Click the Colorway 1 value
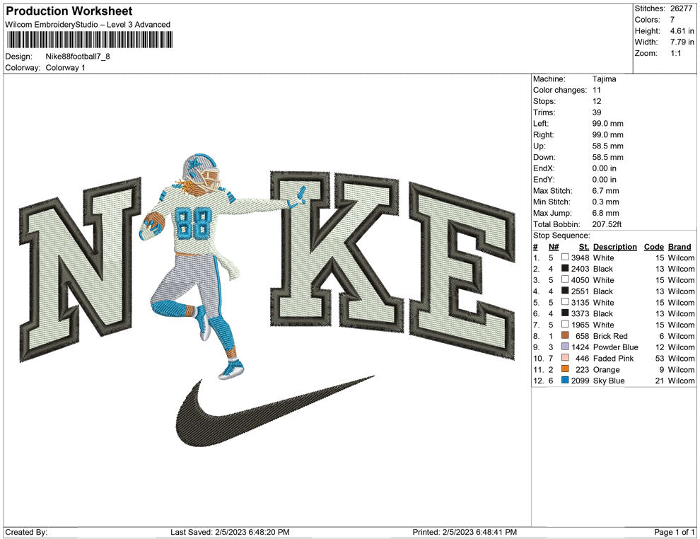The image size is (700, 539). click(65, 67)
